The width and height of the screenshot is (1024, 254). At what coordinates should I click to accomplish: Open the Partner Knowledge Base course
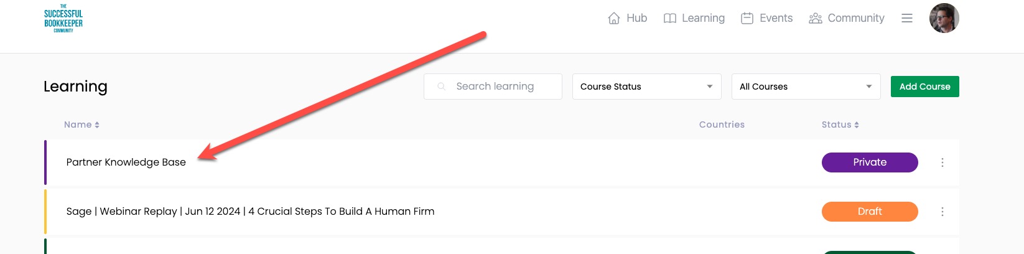pos(126,162)
